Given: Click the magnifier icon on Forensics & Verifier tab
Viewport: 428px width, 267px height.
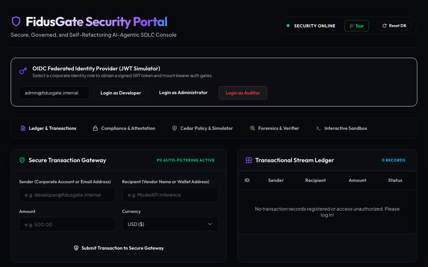Looking at the screenshot, I should click(x=252, y=128).
